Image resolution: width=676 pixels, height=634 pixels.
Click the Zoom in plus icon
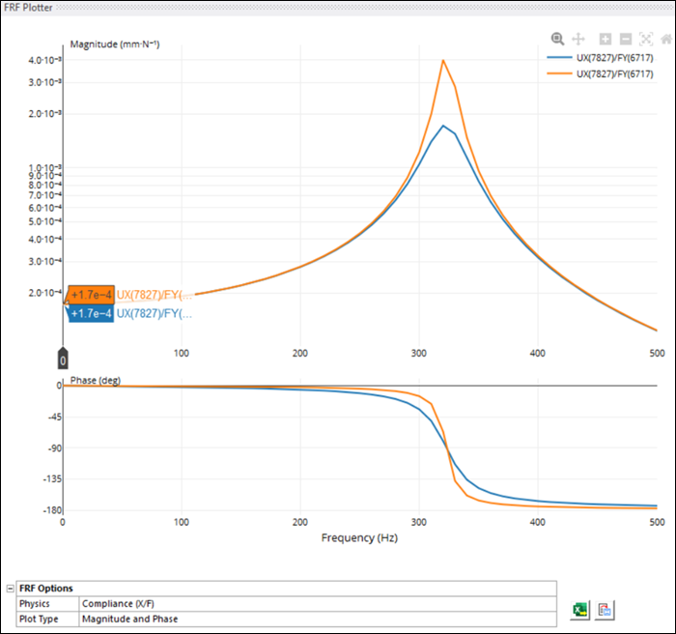pos(606,39)
